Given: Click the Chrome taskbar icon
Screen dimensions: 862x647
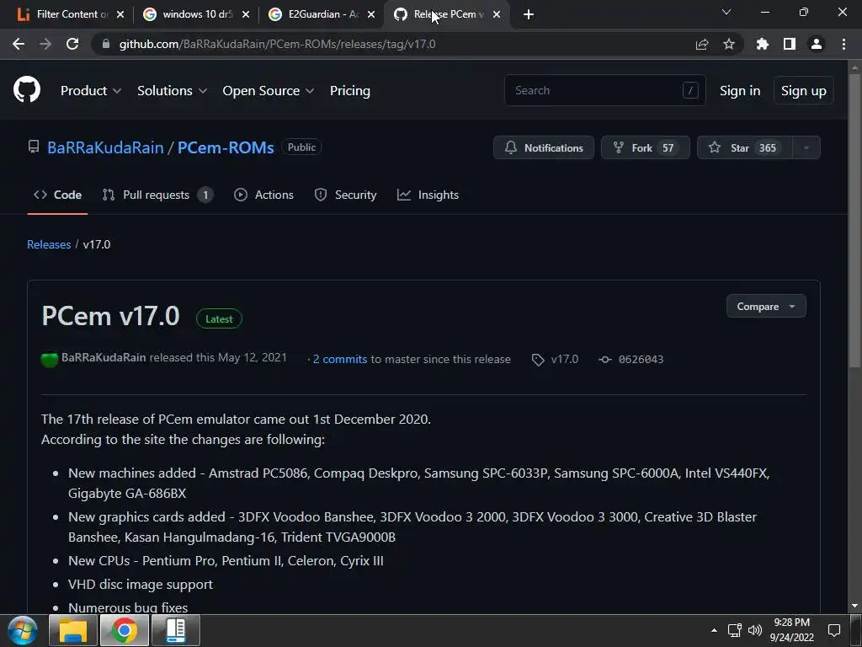Looking at the screenshot, I should pyautogui.click(x=125, y=630).
